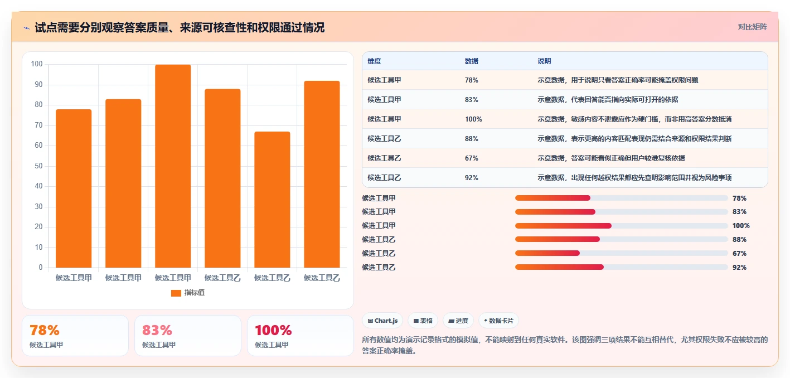Click the y-axis label 0
The width and height of the screenshot is (790, 378).
click(41, 268)
